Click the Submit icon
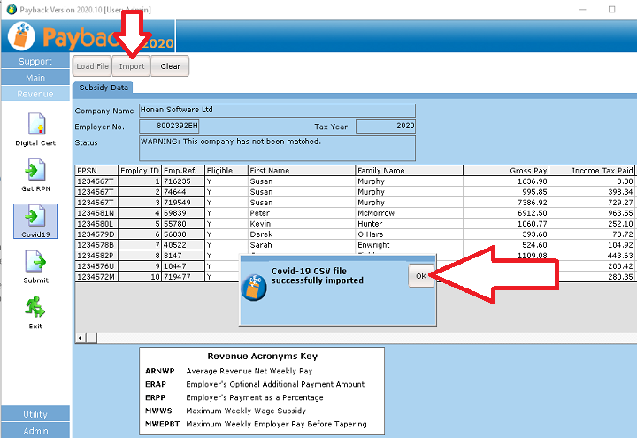 coord(35,264)
